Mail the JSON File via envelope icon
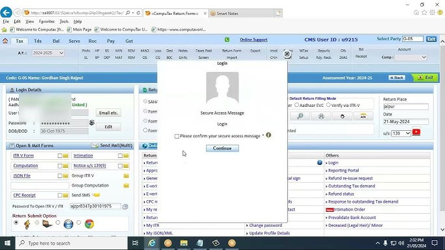The image size is (445, 250). click(66, 176)
